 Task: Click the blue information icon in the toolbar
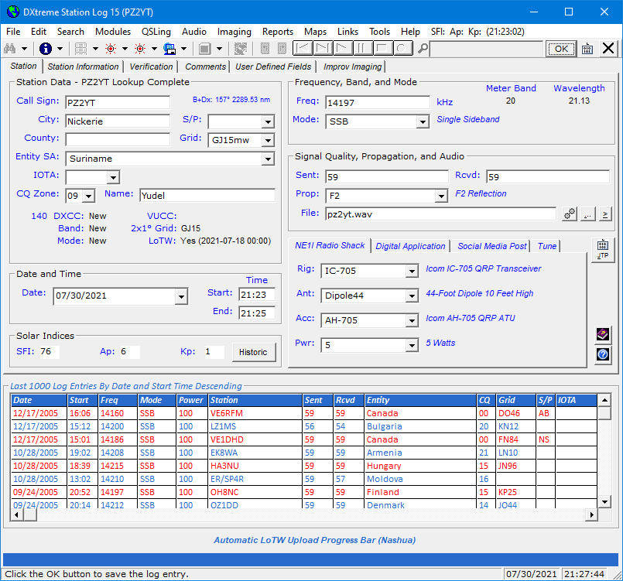point(45,48)
